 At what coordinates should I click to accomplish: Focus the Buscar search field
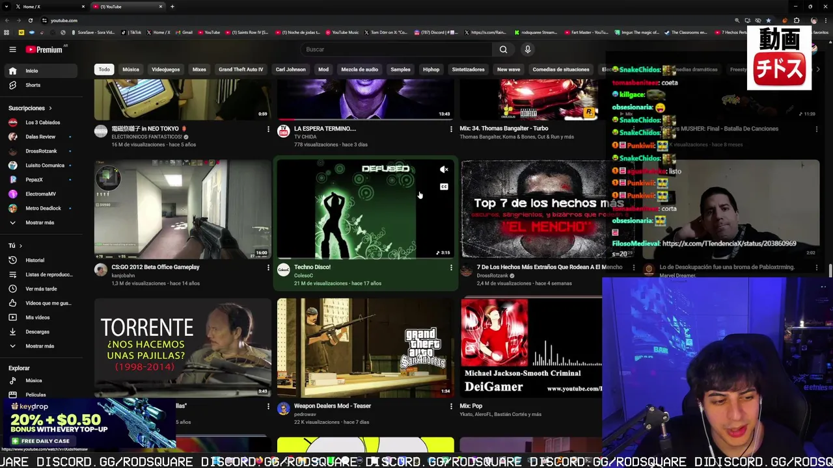(397, 49)
